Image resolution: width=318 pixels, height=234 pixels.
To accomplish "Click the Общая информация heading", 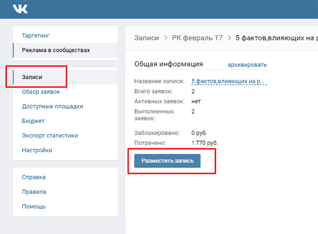I will pos(168,64).
